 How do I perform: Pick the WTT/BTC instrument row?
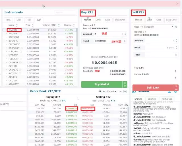coord(40,55)
